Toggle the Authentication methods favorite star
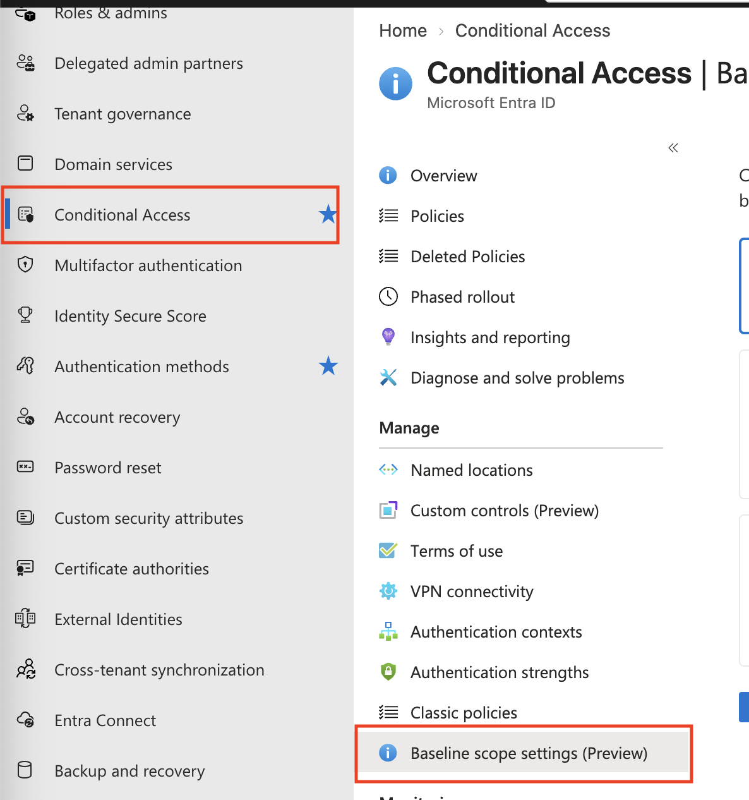Screen dimensions: 749x800 [328, 365]
